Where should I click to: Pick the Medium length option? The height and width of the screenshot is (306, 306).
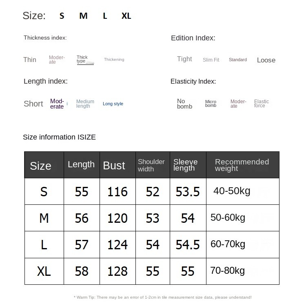click(85, 104)
